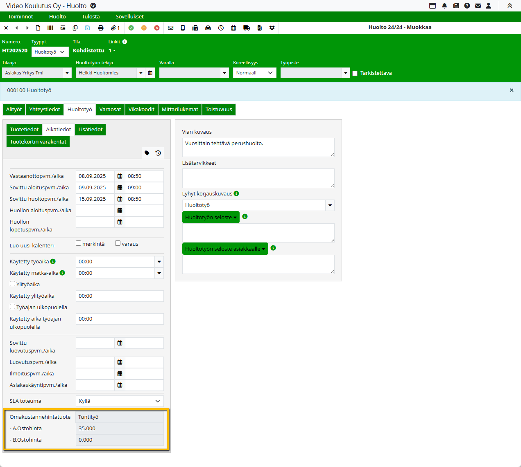The height and width of the screenshot is (467, 521).
Task: Switch to the Varaosat tab
Action: point(110,110)
